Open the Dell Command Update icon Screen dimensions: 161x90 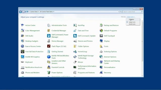pyautogui.click(x=75, y=36)
